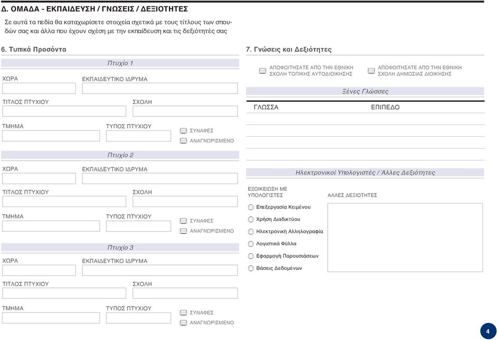This screenshot has width=499, height=340.
Task: Check ΕΘΝΙΚΗ ΣΧΟΛΗ ΔΗΜΟΣΙΑΣ ΔΙΟΙΚΗΣΗΣ graduate box
Action: [371, 71]
